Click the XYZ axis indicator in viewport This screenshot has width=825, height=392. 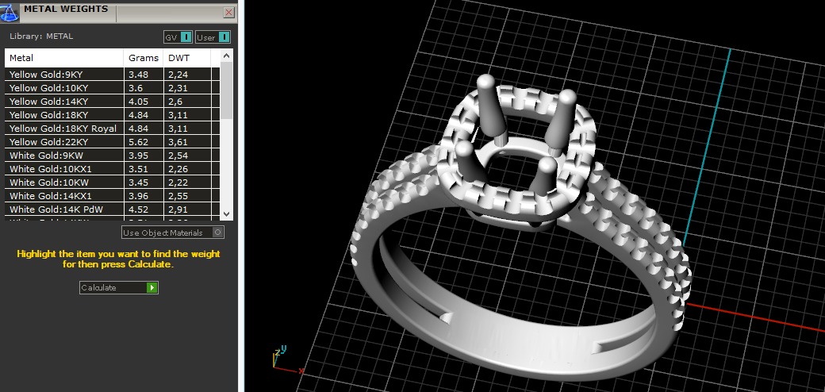(x=286, y=359)
